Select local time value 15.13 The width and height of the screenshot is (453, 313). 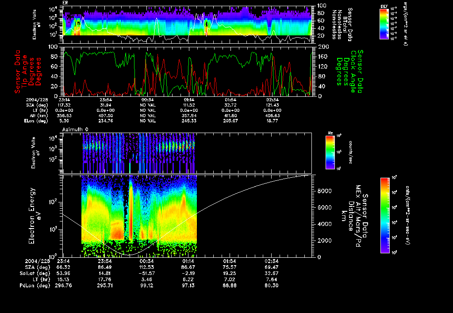[63, 279]
